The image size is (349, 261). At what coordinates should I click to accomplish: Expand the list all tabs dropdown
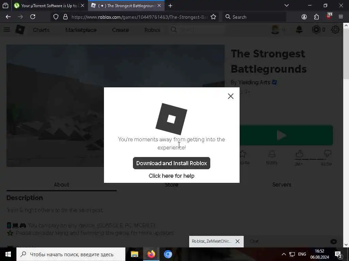point(287,5)
